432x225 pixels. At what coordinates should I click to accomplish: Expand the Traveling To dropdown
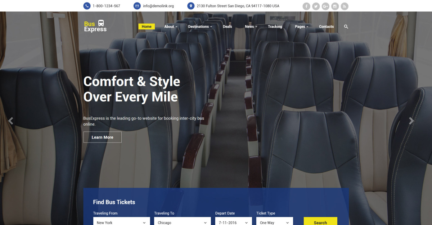[182, 222]
